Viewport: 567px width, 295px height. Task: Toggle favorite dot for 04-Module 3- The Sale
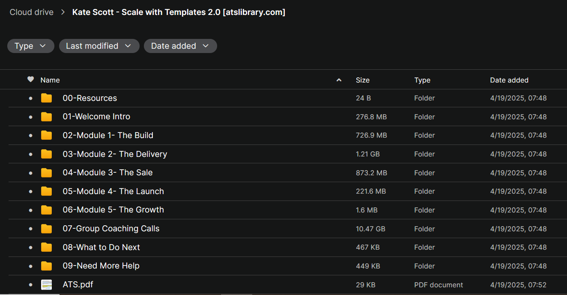pos(30,173)
